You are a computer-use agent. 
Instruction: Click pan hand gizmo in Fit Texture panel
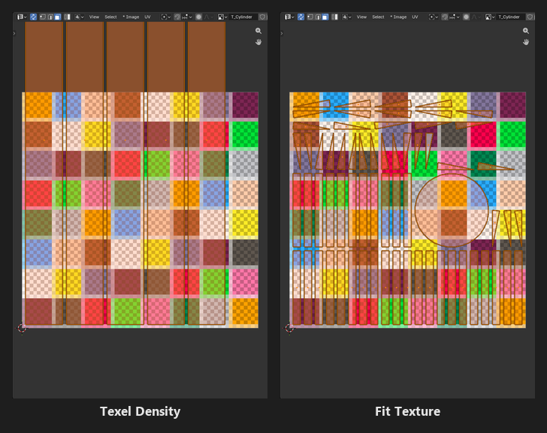526,42
